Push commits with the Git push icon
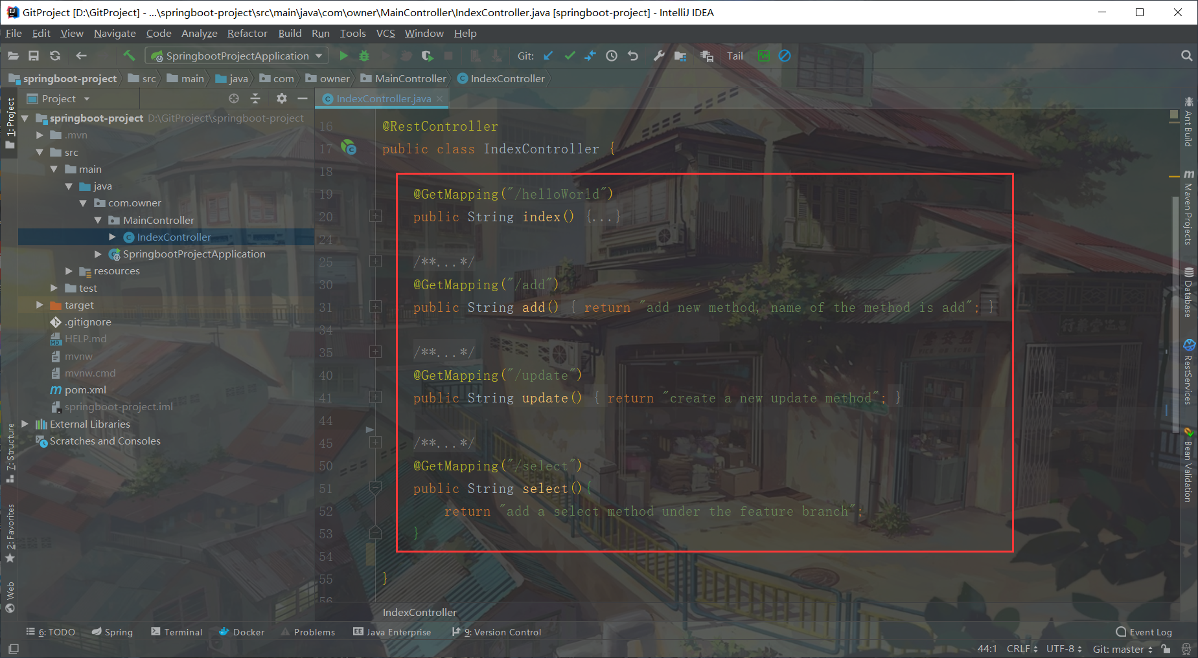The image size is (1198, 658). [590, 56]
